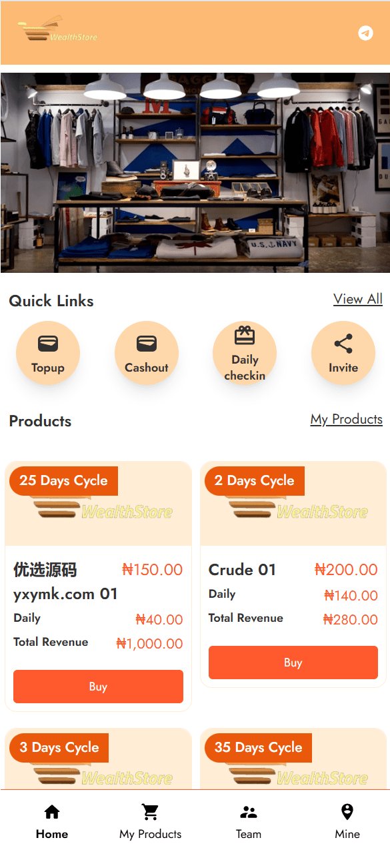
Task: Open the Team tab
Action: (x=249, y=822)
